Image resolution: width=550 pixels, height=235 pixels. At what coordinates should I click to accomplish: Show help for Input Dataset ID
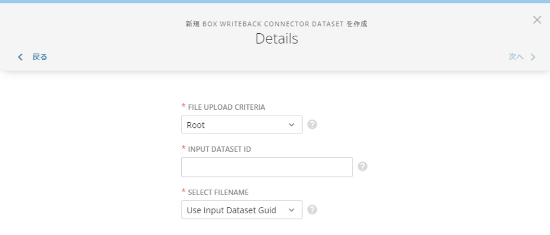pyautogui.click(x=362, y=166)
